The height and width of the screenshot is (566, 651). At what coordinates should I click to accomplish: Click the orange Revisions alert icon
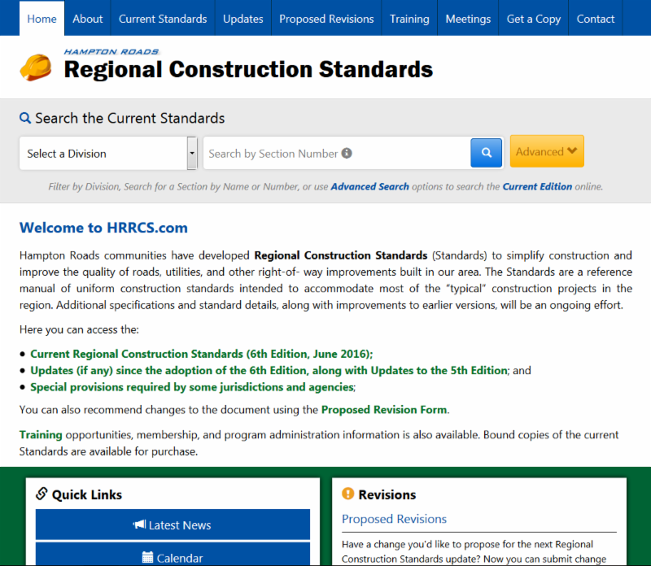348,494
